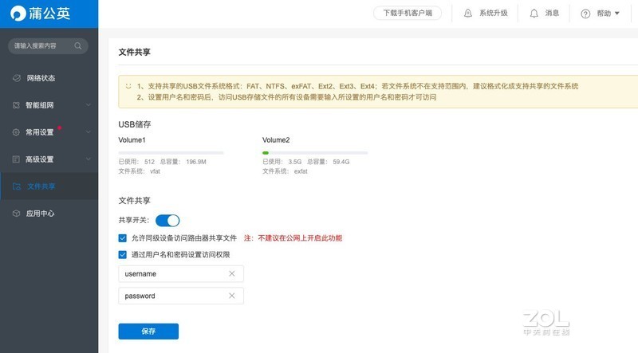The height and width of the screenshot is (353, 638).
Task: Click the 保存 button
Action: click(x=148, y=331)
